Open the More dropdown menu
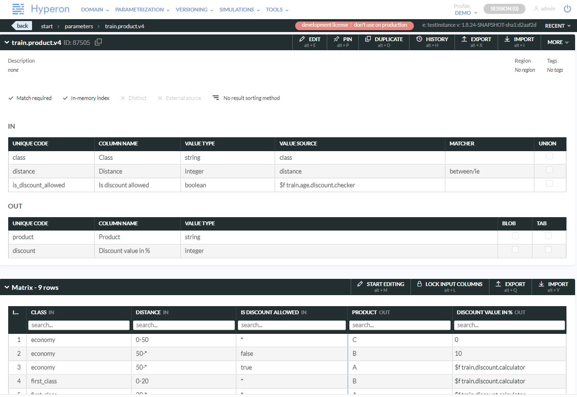The image size is (577, 397). click(x=558, y=42)
